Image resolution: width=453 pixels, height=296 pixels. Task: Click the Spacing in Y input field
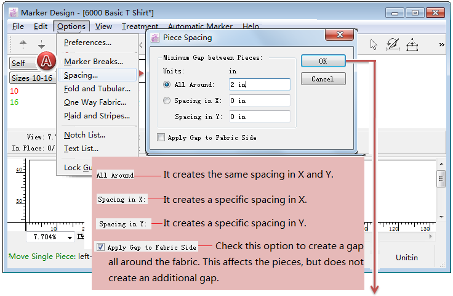click(x=259, y=117)
